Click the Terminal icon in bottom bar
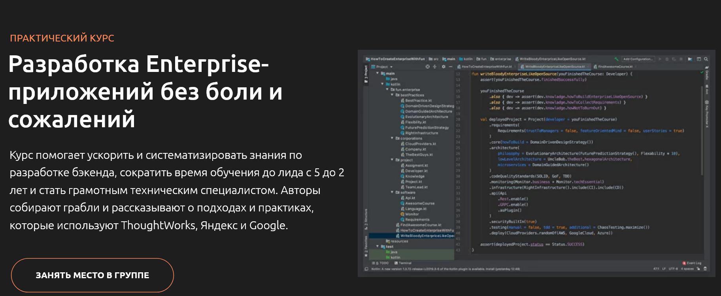The height and width of the screenshot is (296, 721). tap(396, 263)
